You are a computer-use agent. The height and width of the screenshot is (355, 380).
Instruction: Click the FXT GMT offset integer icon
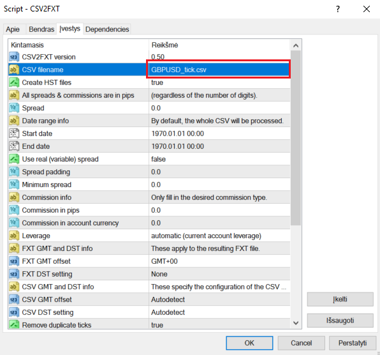(x=14, y=261)
